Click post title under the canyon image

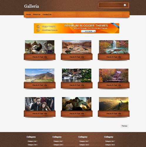77,57
